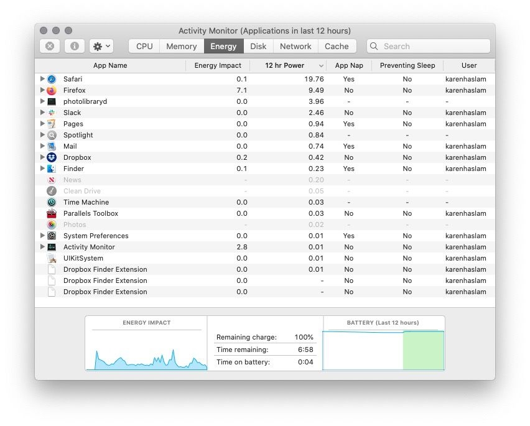Open the Network tab

tap(295, 46)
